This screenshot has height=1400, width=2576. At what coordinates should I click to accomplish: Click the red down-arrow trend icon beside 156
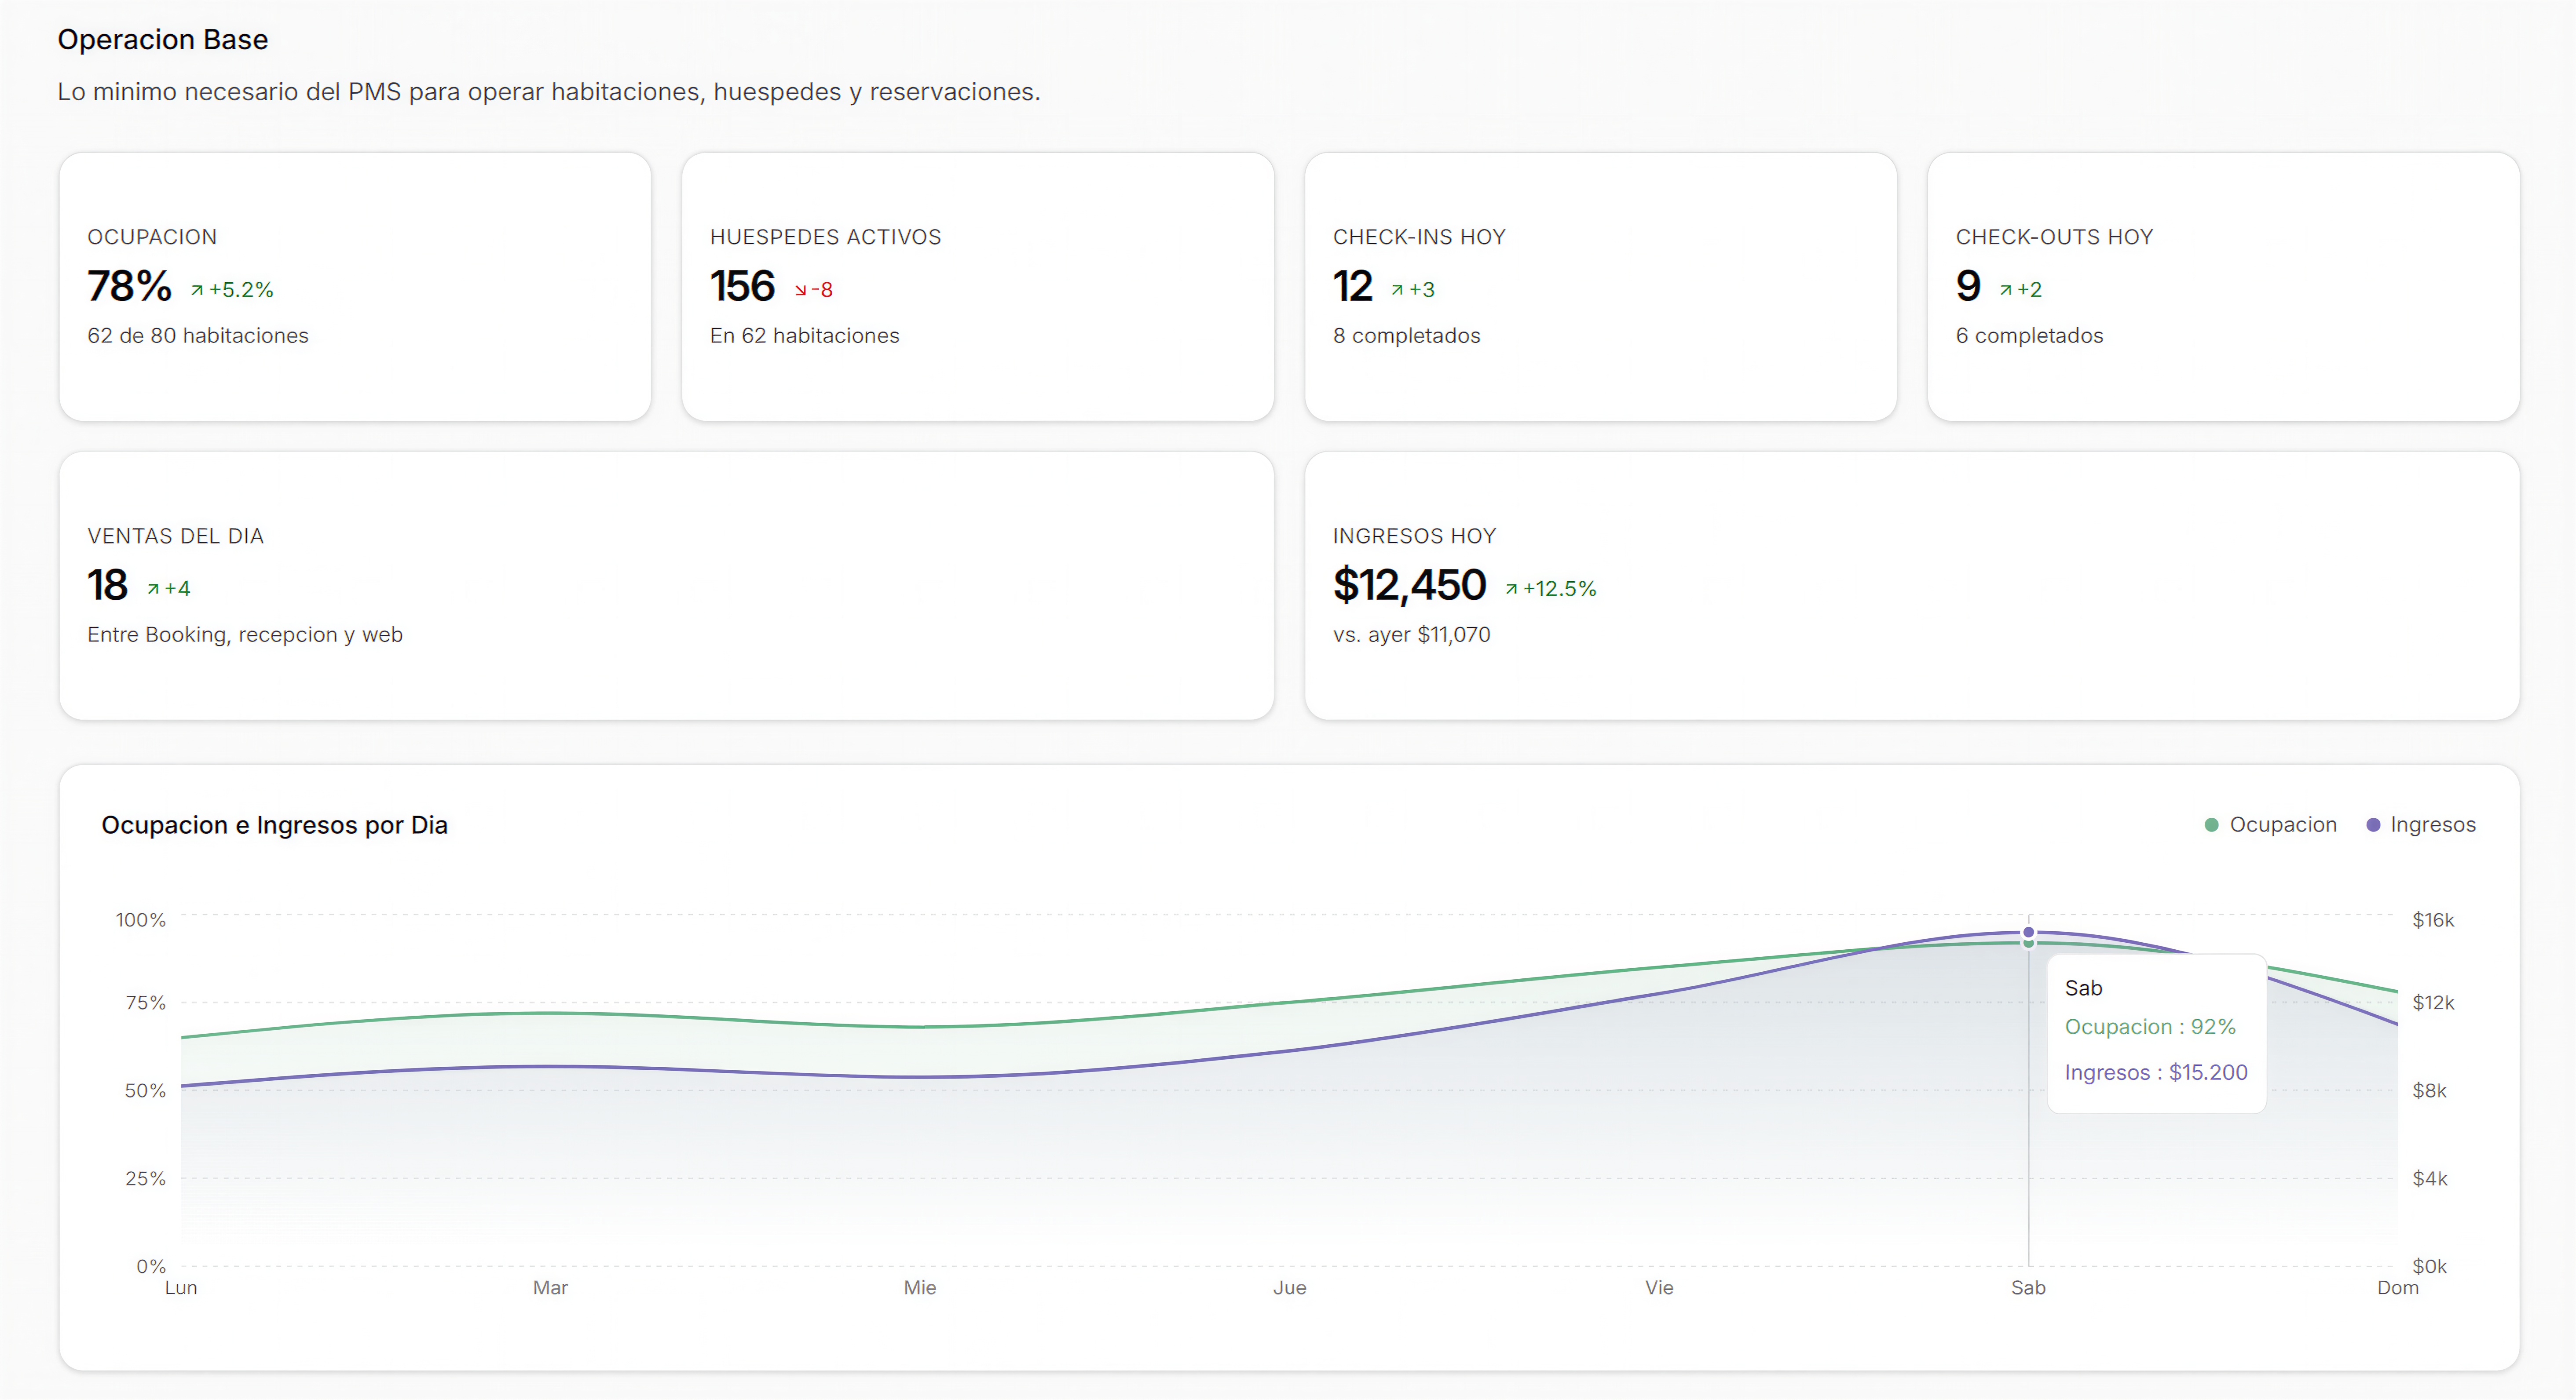coord(800,291)
